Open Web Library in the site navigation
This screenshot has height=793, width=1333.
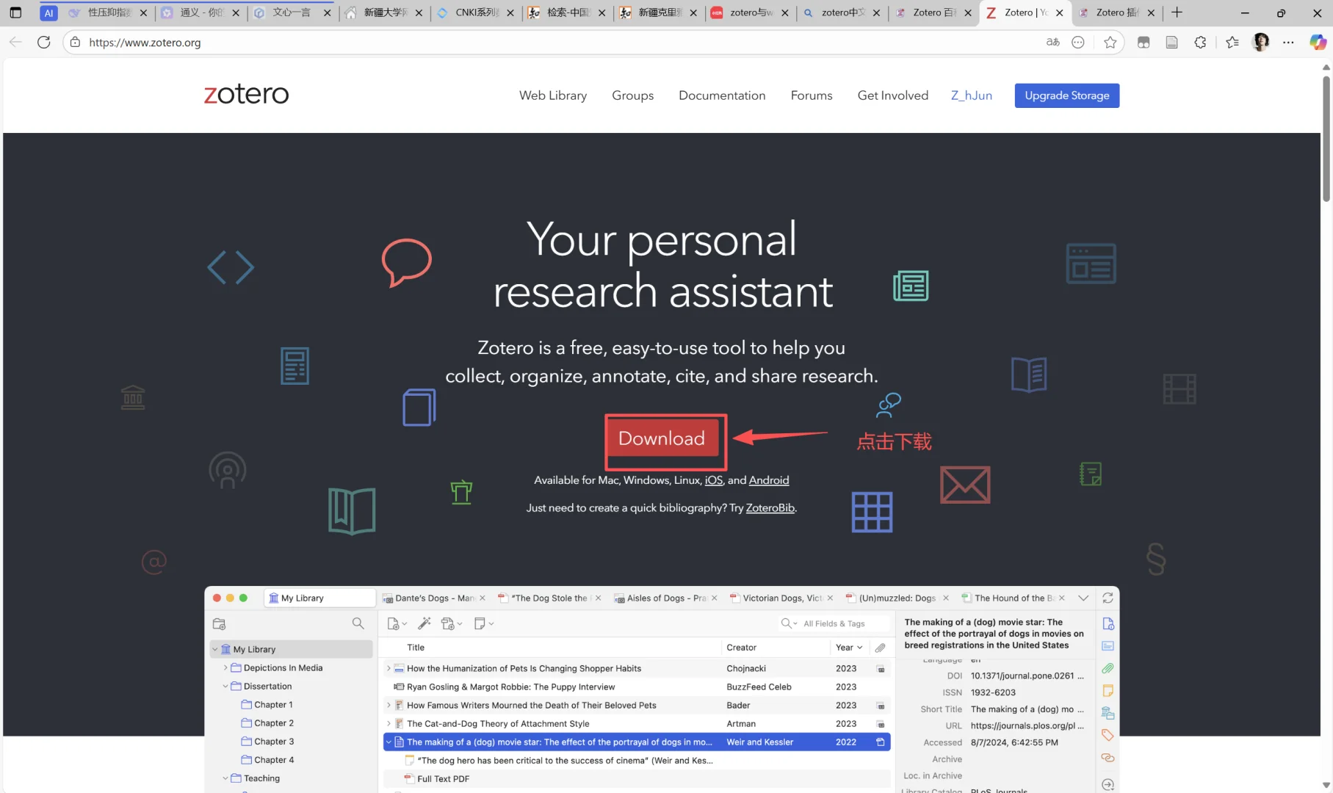pyautogui.click(x=553, y=95)
